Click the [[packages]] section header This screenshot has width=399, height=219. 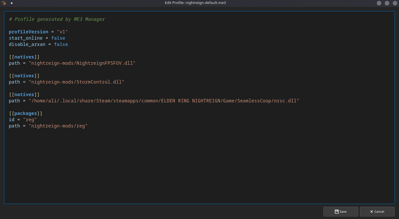(26, 113)
